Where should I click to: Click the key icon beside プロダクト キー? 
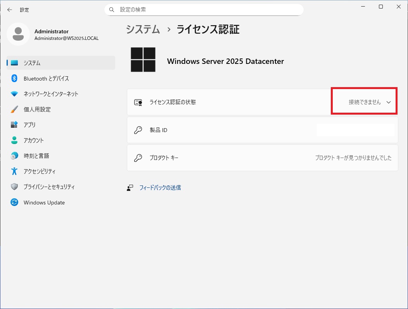tap(138, 158)
